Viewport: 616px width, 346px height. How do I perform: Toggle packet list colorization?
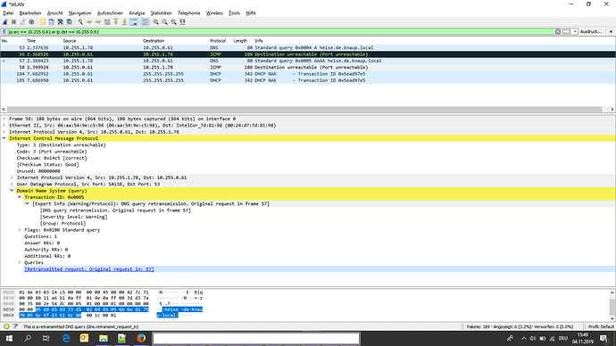pos(145,22)
